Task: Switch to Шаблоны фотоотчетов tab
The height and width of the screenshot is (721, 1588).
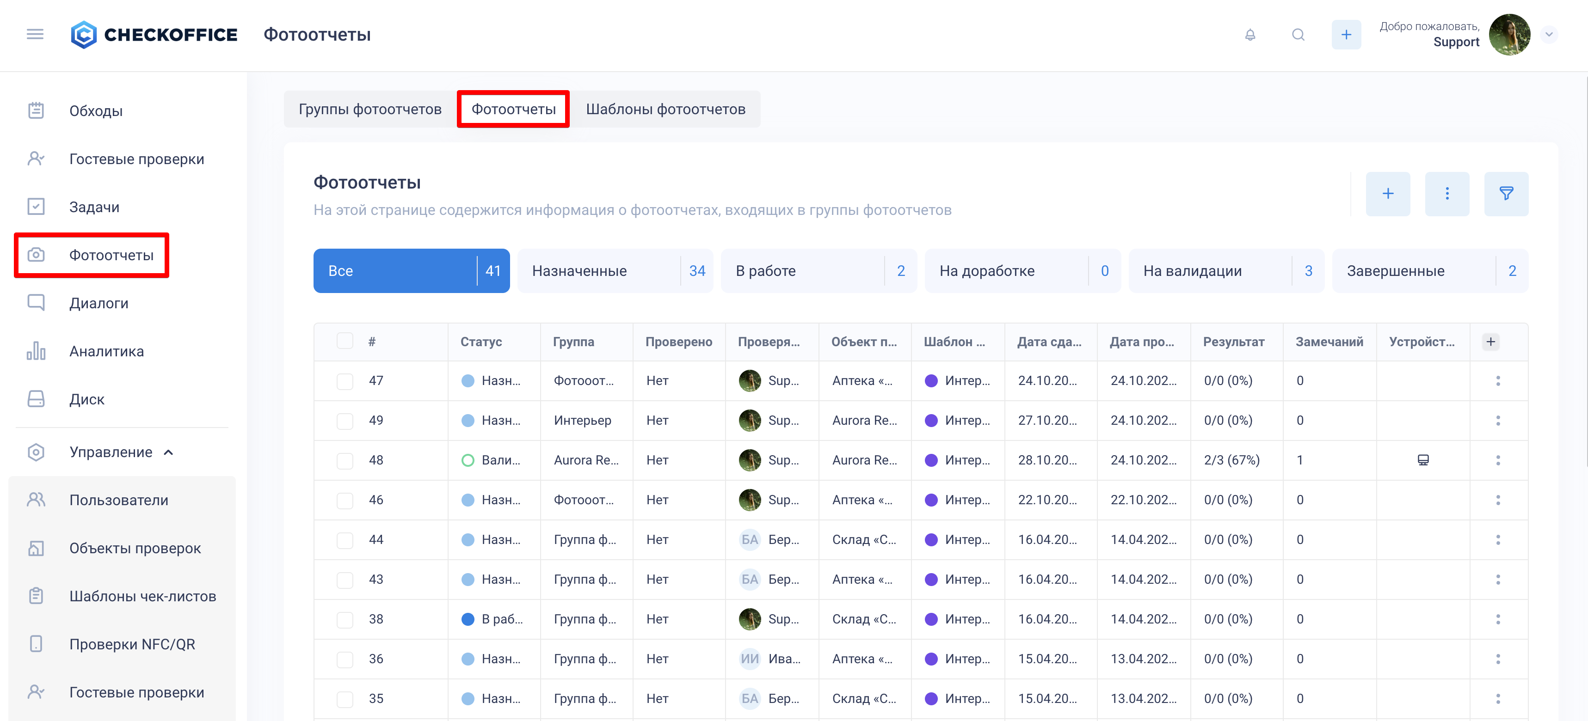Action: click(665, 109)
